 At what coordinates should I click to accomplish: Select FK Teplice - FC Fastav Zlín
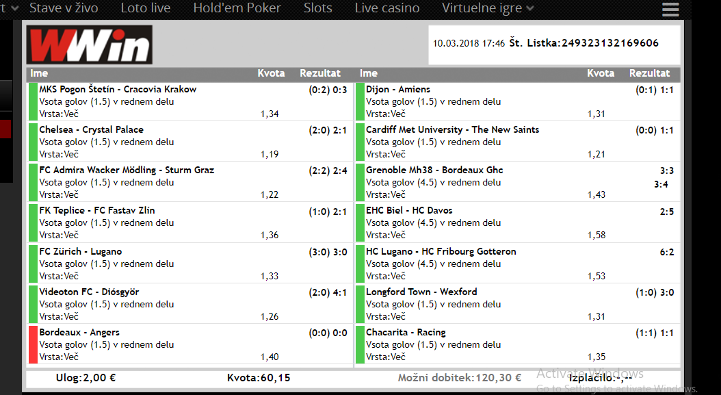click(97, 210)
